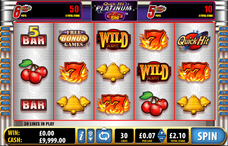Click the cherries symbol on reel one
The height and width of the screenshot is (146, 228).
point(33,71)
